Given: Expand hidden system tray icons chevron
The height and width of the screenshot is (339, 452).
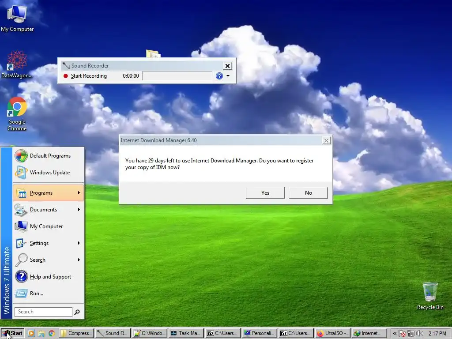Looking at the screenshot, I should (x=395, y=334).
